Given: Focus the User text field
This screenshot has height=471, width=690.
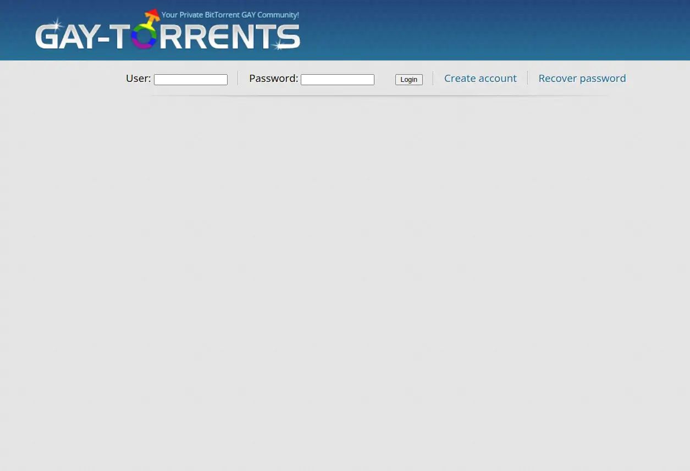Looking at the screenshot, I should pyautogui.click(x=190, y=79).
